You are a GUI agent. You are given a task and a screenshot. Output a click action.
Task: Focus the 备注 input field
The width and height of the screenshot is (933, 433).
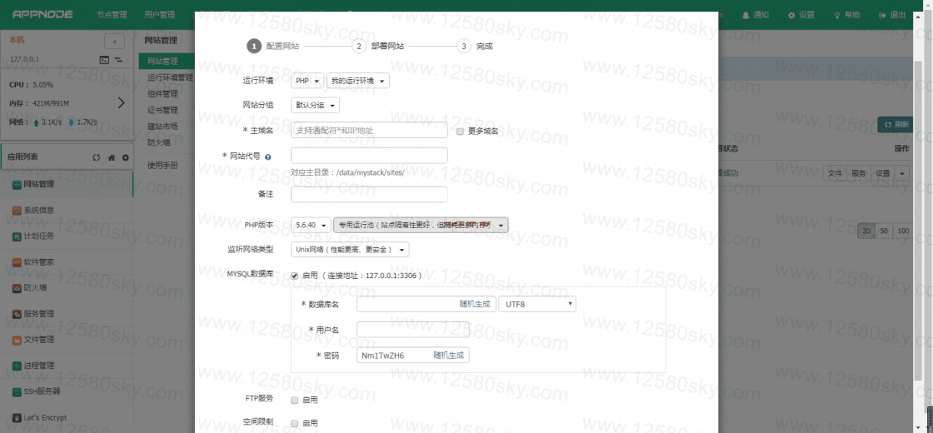click(x=370, y=195)
